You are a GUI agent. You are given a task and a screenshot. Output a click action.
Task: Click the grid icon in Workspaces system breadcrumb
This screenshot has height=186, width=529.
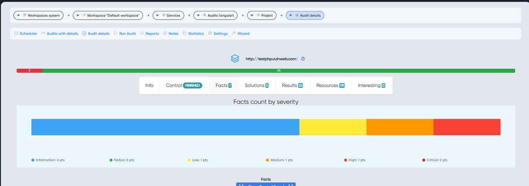point(25,15)
